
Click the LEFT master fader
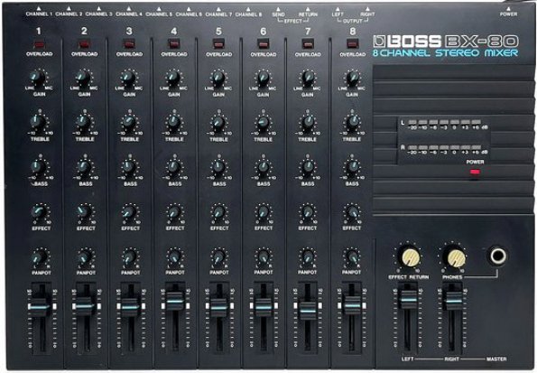point(409,300)
